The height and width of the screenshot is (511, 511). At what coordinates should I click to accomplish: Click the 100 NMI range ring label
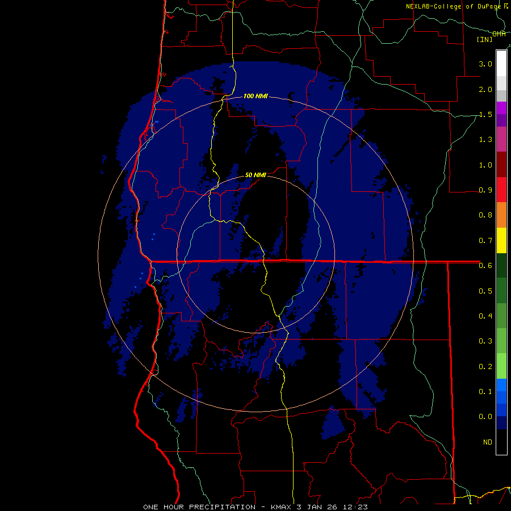click(x=256, y=96)
